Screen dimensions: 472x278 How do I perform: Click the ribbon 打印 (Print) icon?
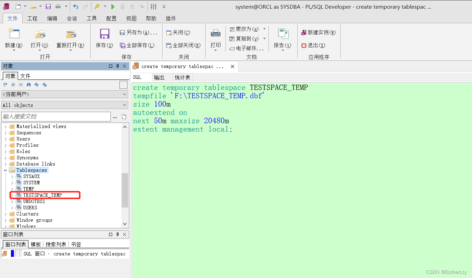click(216, 33)
